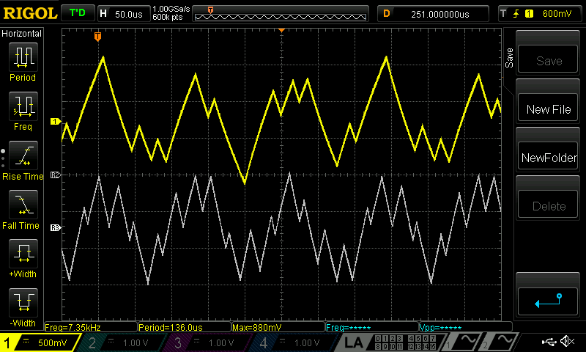This screenshot has height=352, width=586.
Task: Select channel 3 tab
Action: point(206,342)
